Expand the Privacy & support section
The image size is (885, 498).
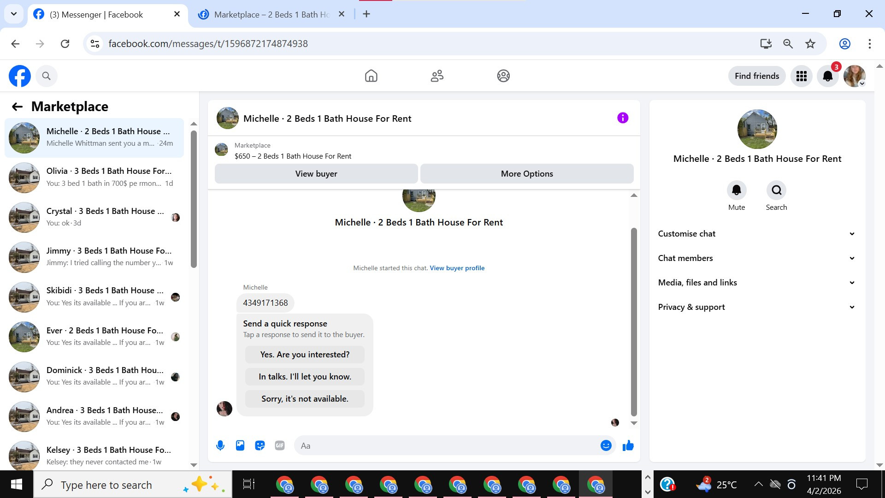pos(757,307)
